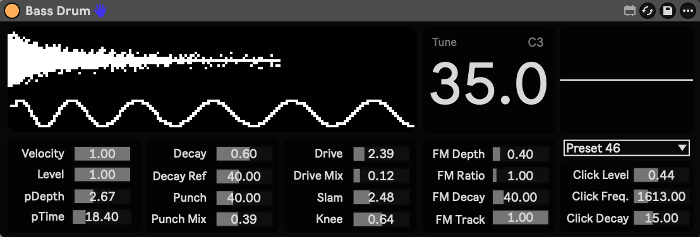Click the Click Decay slider showing 15.00
Image resolution: width=700 pixels, height=237 pixels.
[x=661, y=218]
